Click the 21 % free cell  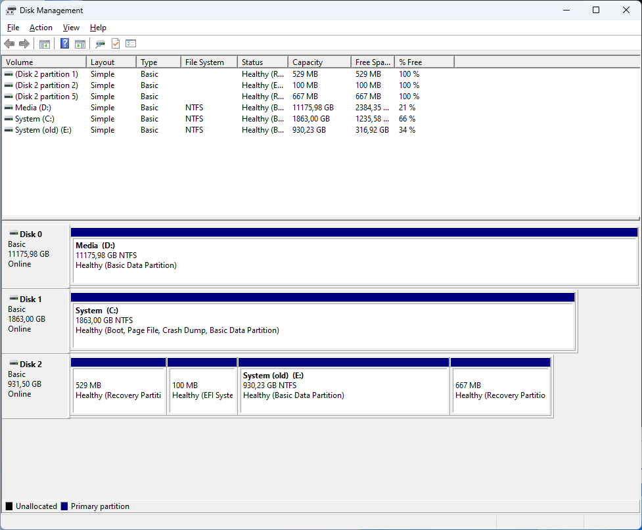(407, 108)
